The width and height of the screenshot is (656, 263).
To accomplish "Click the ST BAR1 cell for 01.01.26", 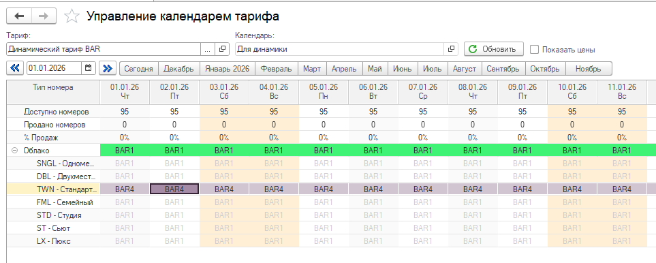I will click(124, 228).
